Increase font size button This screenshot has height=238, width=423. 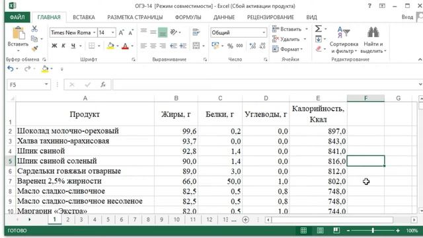(x=122, y=32)
